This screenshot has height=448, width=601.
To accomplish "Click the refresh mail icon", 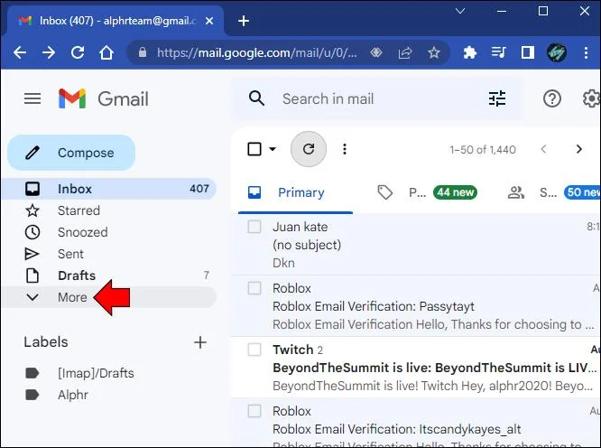I will pyautogui.click(x=309, y=149).
